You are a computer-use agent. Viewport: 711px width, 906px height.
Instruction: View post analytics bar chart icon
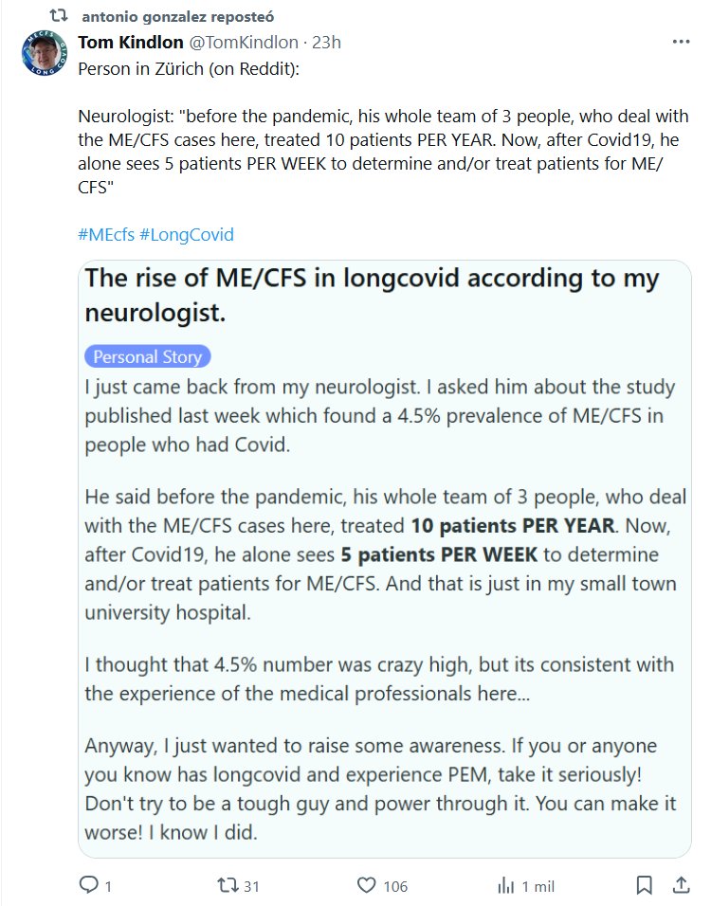(505, 885)
